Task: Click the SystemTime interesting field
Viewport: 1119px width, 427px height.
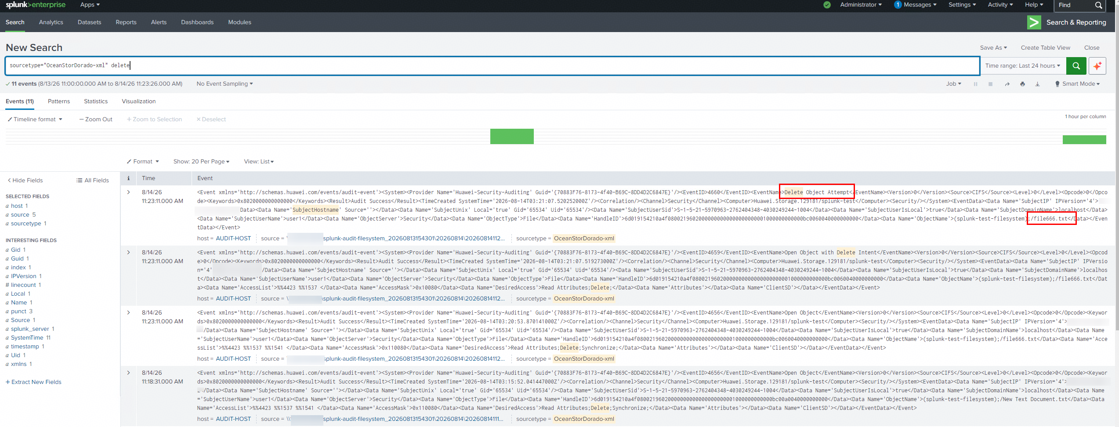Action: pyautogui.click(x=27, y=338)
